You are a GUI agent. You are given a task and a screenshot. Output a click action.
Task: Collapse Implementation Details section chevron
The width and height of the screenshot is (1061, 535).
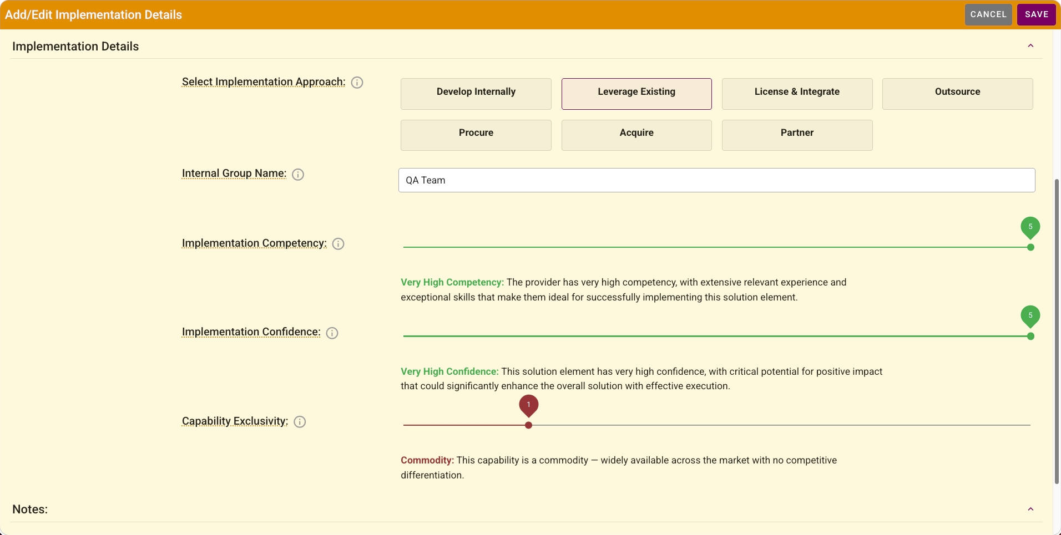[x=1030, y=46]
